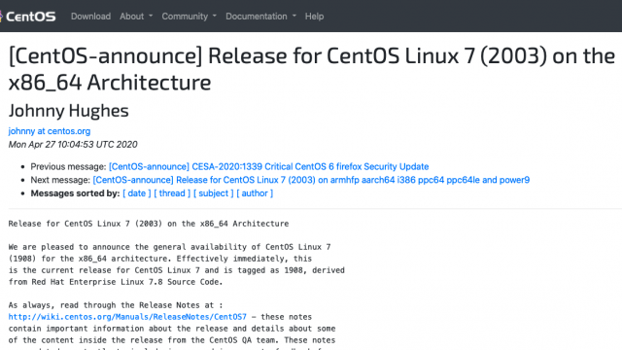
Task: Sort messages by author
Action: coord(255,193)
